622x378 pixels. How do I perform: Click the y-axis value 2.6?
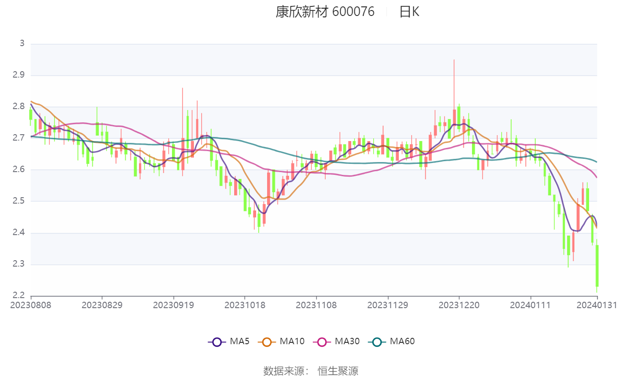[x=18, y=170]
